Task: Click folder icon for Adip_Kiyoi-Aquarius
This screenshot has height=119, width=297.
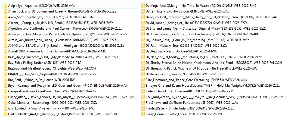Action: click(5, 6)
